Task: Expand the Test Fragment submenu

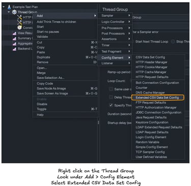Action: click(115, 51)
